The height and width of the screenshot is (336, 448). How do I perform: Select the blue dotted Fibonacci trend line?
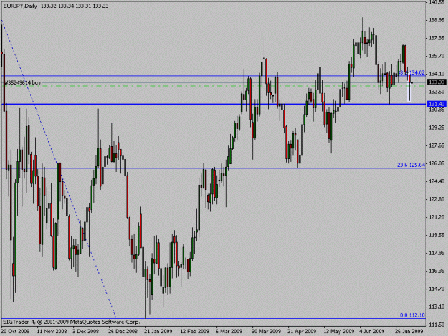coord(59,168)
